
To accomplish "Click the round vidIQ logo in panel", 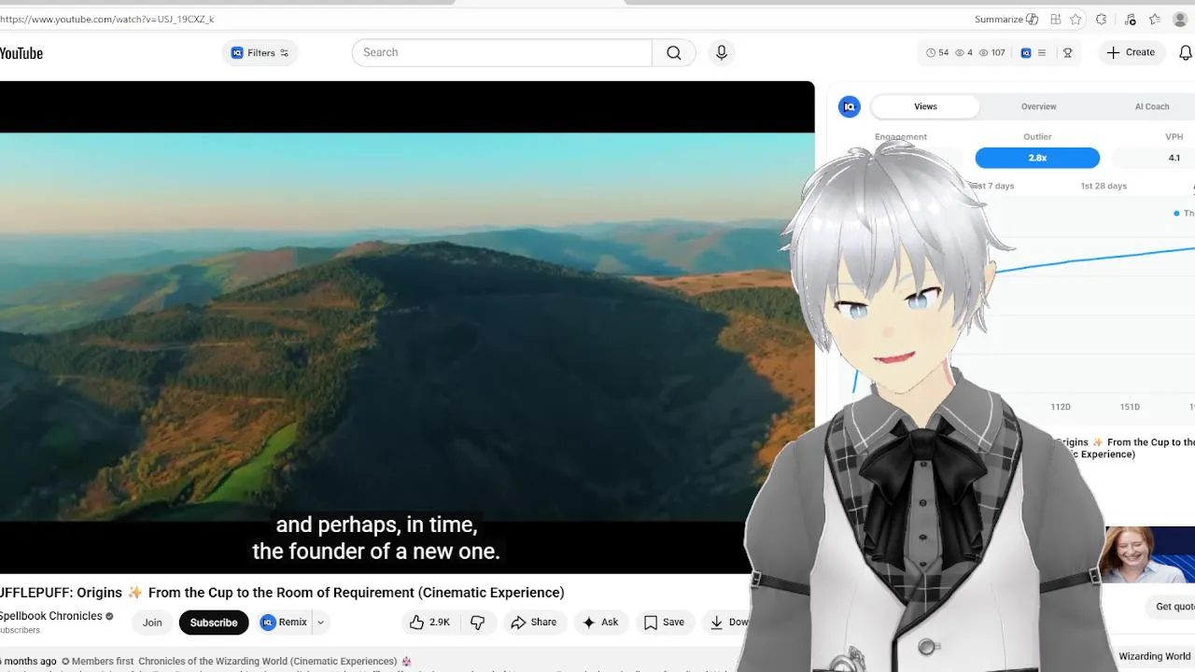I will tap(849, 106).
